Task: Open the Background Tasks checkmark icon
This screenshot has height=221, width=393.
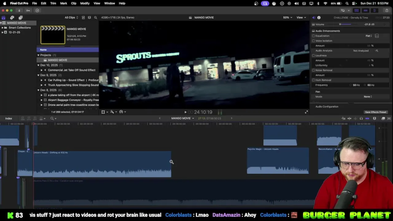Action: pos(37,10)
